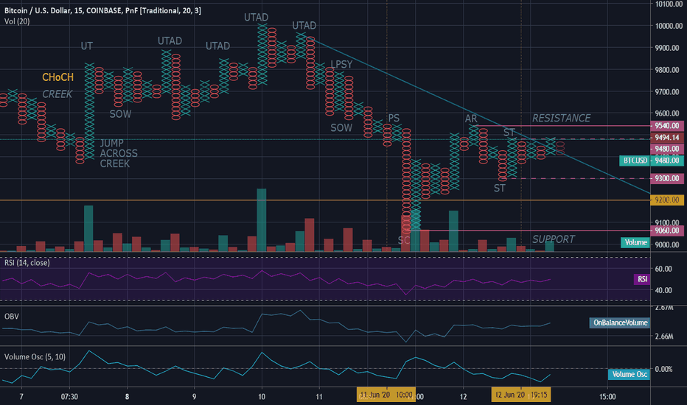Click the teal BTCUSD 9480.00 price tag
Image resolution: width=687 pixels, height=405 pixels.
click(x=652, y=161)
